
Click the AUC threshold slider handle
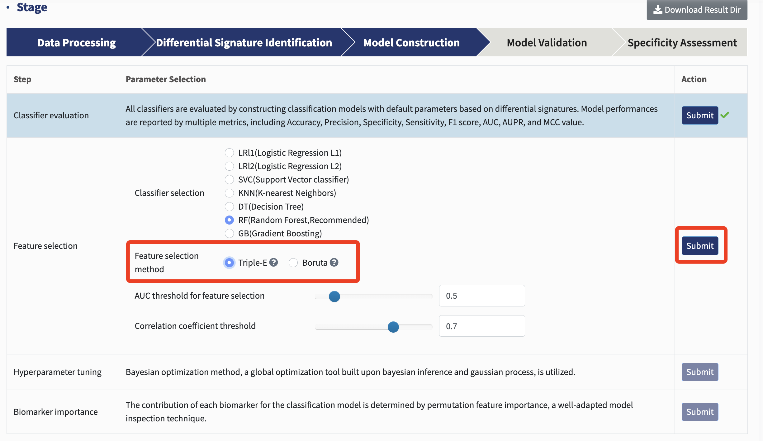point(334,296)
